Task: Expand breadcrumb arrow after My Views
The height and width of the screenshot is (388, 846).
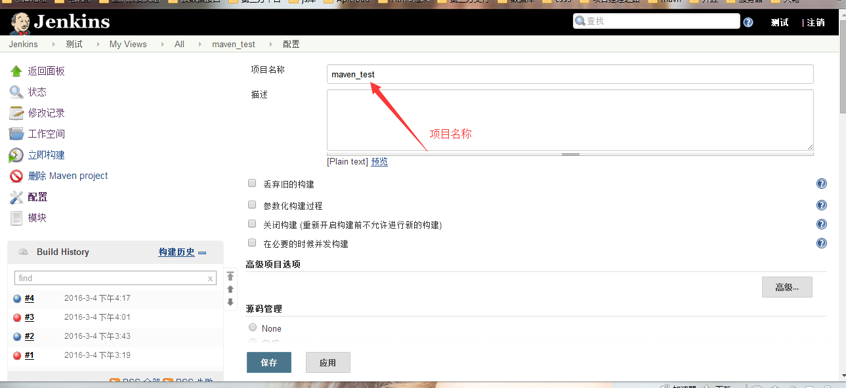Action: coord(161,44)
